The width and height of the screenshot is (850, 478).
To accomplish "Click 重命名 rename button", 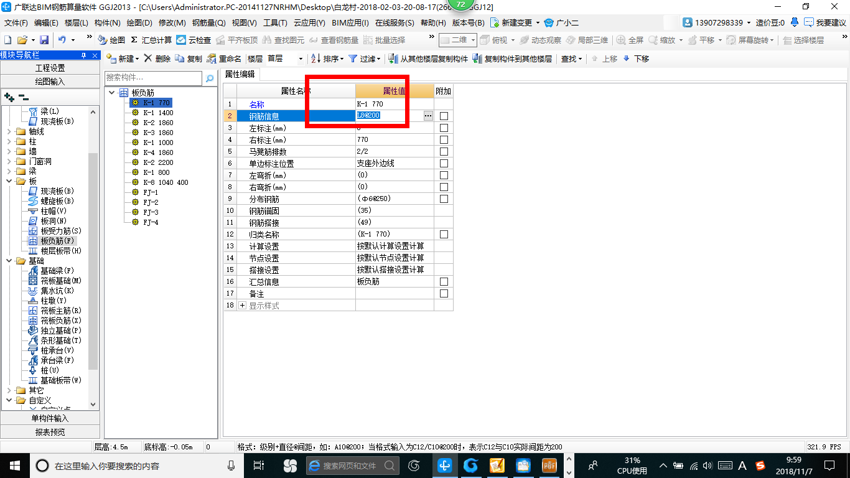I will [225, 59].
